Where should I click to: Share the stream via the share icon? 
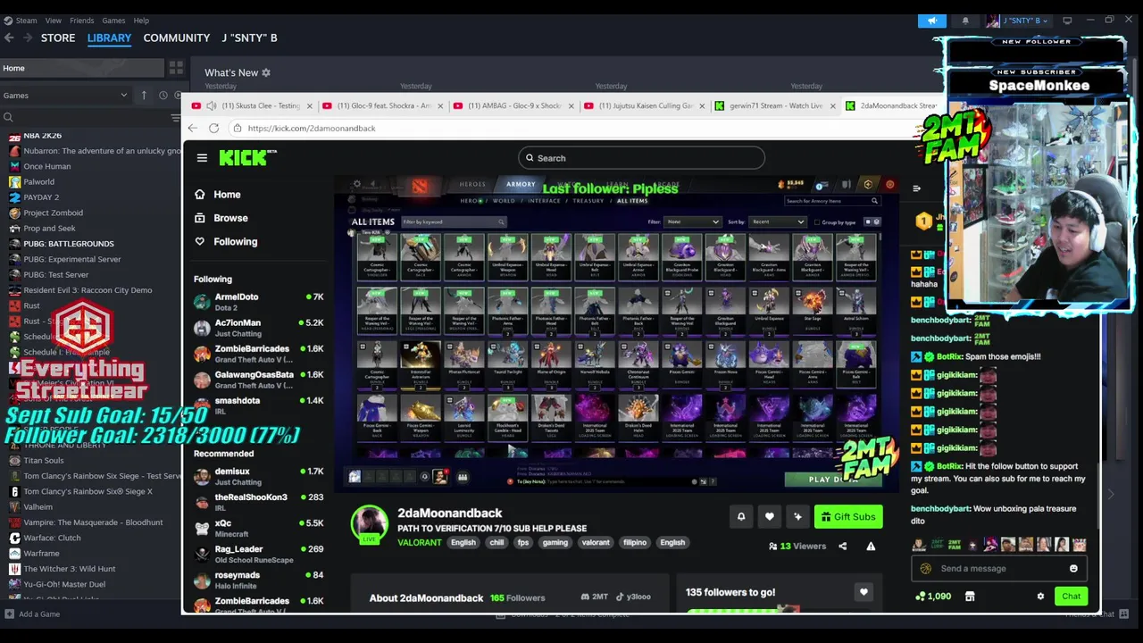842,546
